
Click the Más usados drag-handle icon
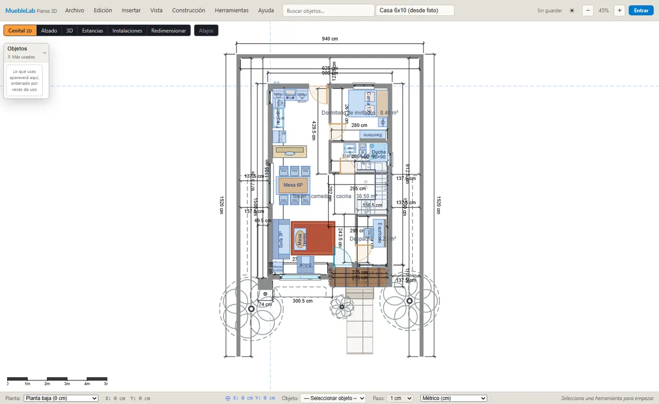(x=9, y=57)
